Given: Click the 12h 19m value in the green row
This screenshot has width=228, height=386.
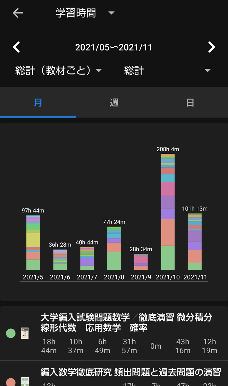Looking at the screenshot, I should point(210,346).
